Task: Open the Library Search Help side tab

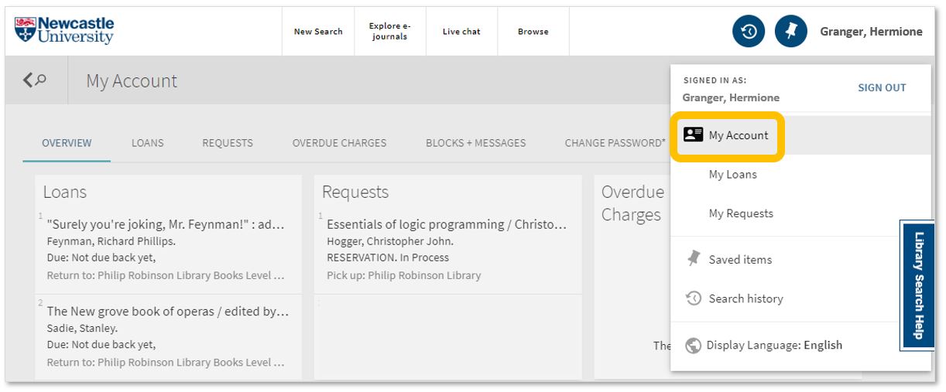Action: [918, 285]
